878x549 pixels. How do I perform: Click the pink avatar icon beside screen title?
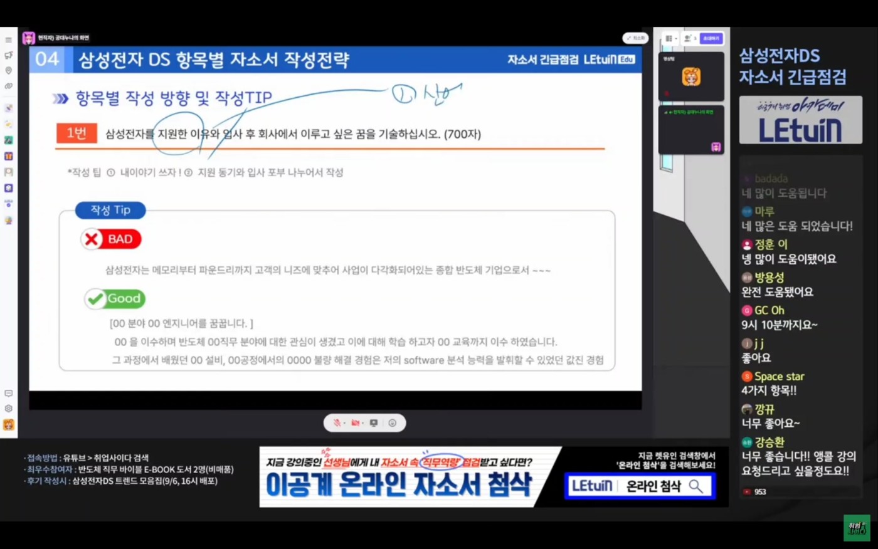[x=29, y=38]
